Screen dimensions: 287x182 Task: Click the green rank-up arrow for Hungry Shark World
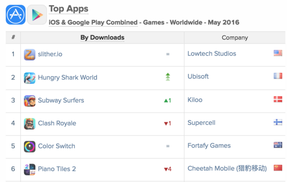coord(167,77)
